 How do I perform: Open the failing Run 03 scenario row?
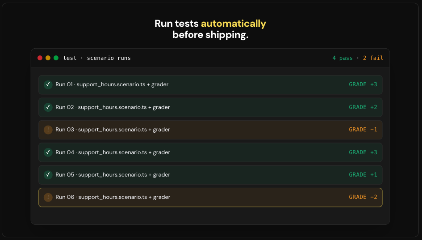point(210,130)
